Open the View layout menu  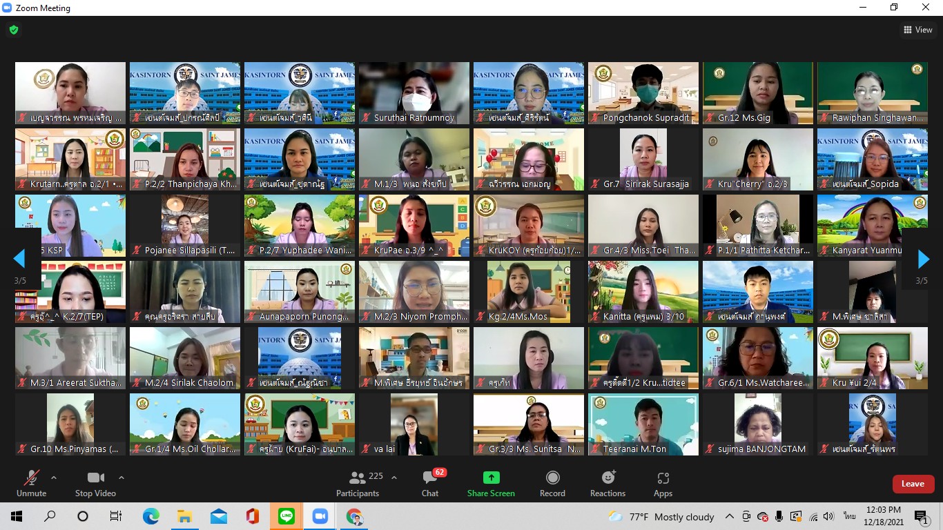(x=918, y=30)
